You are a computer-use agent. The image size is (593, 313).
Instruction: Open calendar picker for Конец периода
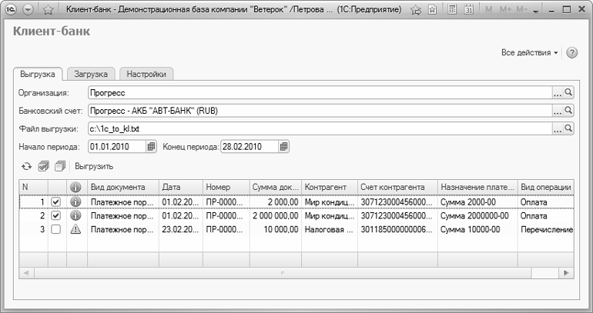click(284, 146)
